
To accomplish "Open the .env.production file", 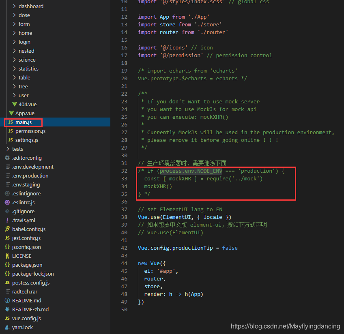I will [30, 176].
